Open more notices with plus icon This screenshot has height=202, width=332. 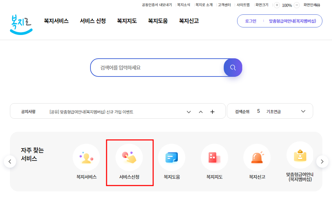pyautogui.click(x=212, y=112)
